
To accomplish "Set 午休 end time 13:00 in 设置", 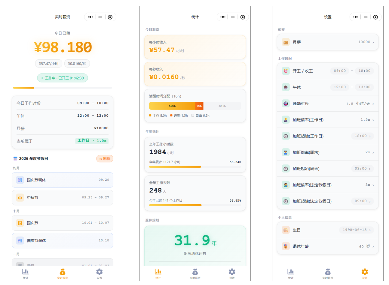I will (364, 87).
